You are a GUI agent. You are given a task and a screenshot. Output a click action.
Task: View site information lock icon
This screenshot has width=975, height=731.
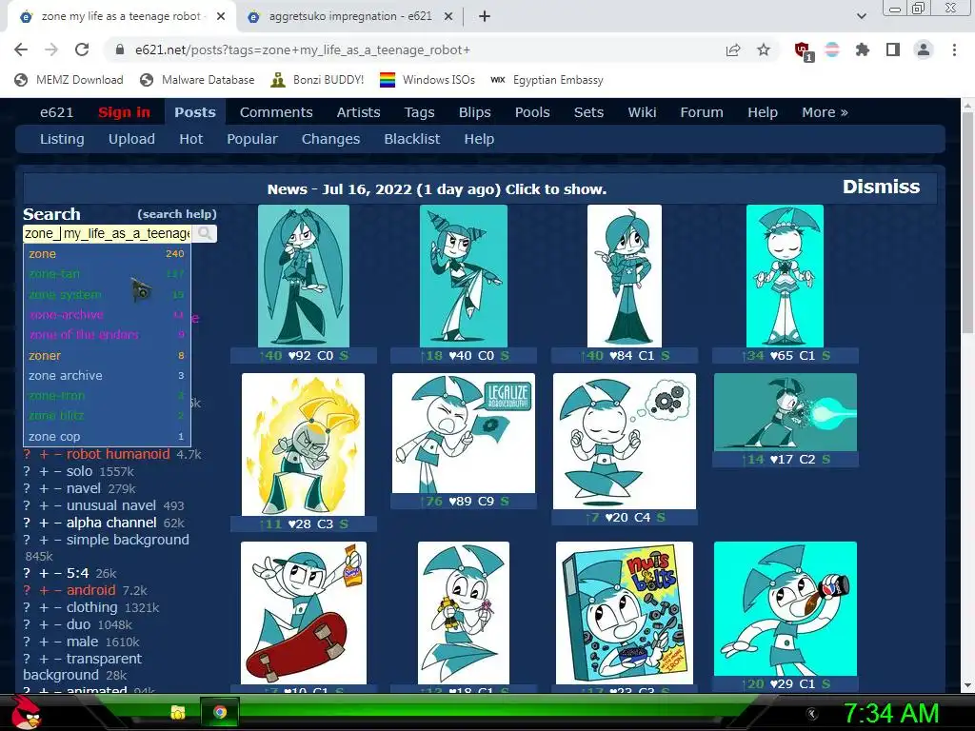click(x=120, y=49)
